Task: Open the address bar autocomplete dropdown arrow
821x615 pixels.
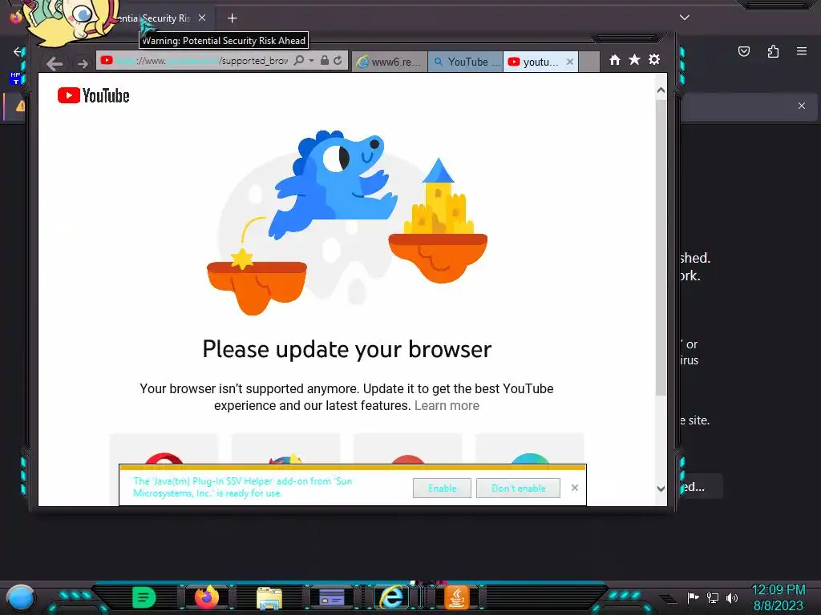Action: coord(311,61)
